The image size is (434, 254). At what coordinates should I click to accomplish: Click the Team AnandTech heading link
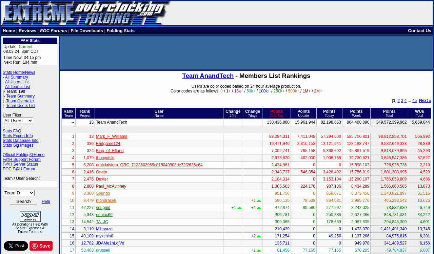tap(208, 76)
